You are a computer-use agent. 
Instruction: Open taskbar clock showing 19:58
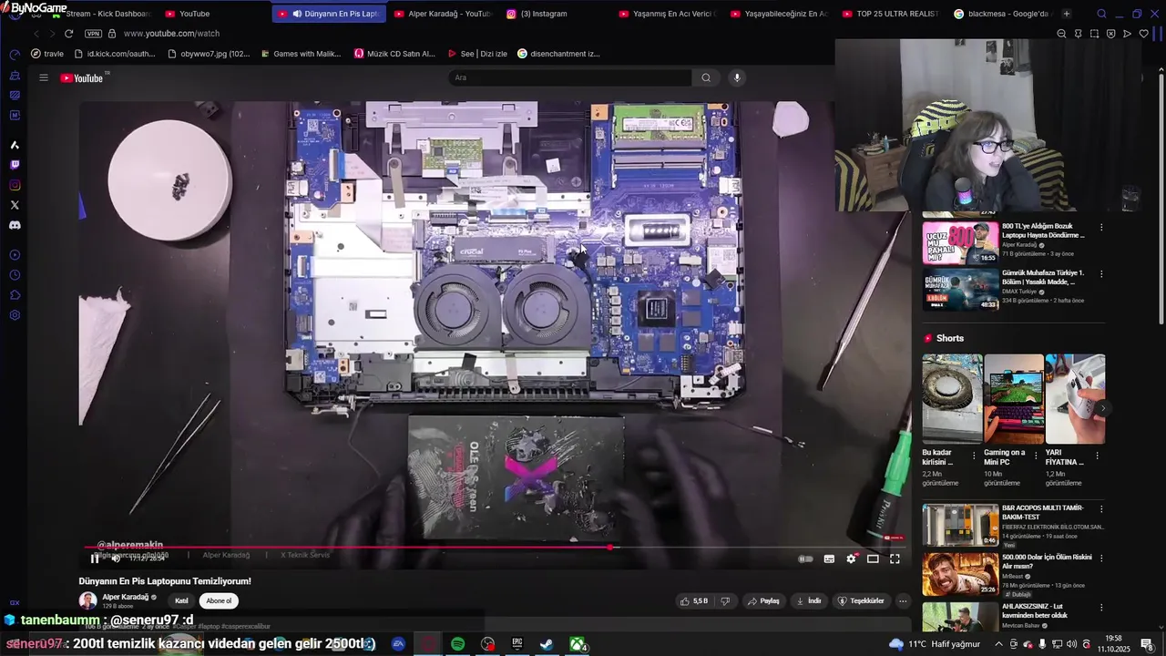click(x=1116, y=644)
